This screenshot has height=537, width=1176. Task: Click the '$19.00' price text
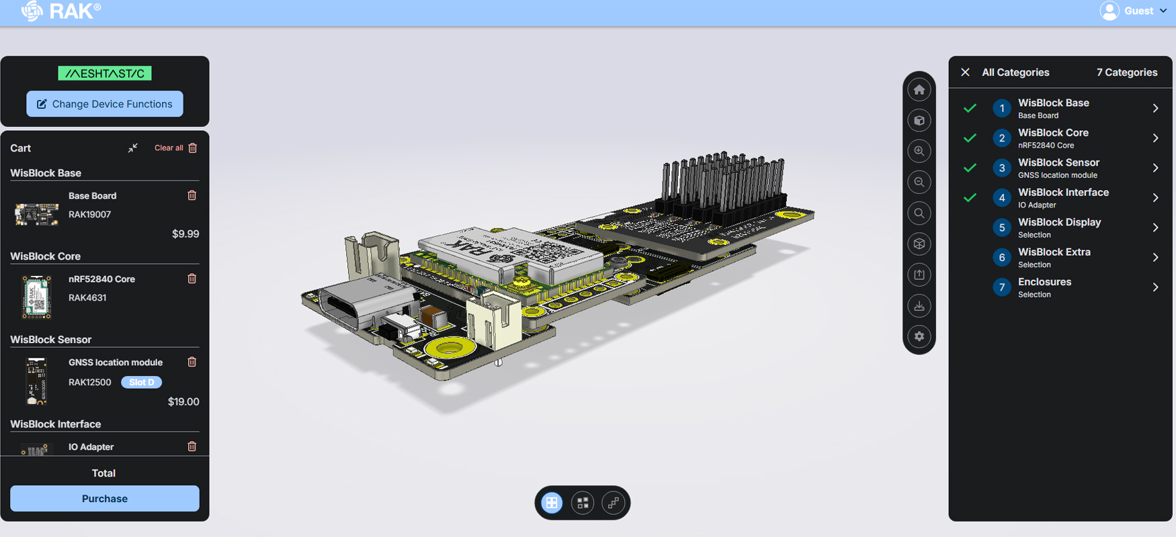point(183,402)
